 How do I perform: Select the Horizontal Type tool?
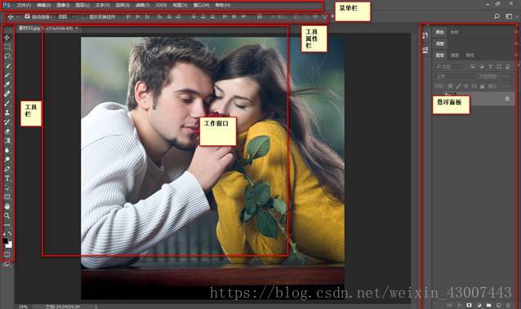pos(7,179)
